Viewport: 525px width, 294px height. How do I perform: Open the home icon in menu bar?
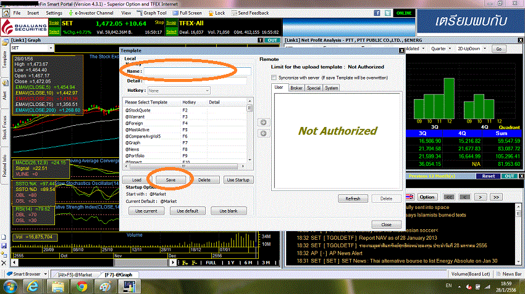6,13
